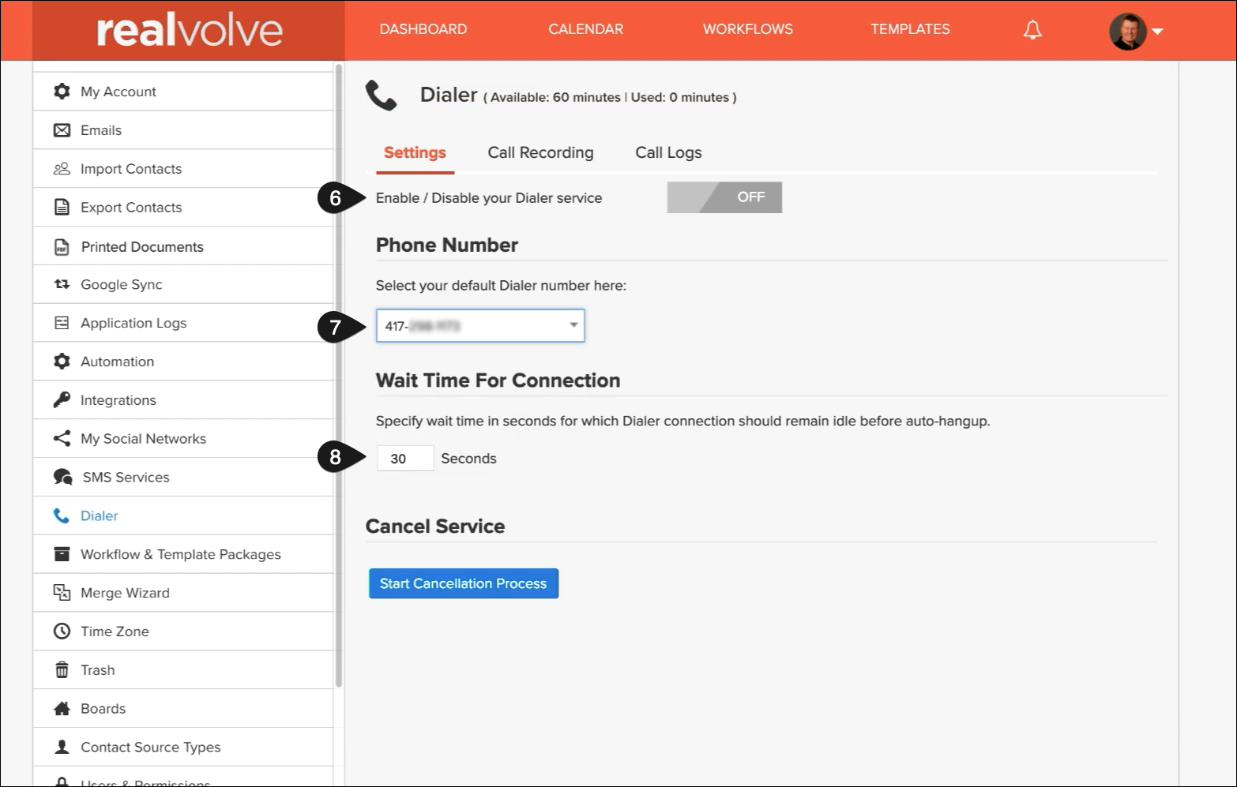This screenshot has width=1237, height=787.
Task: Click the My Social Networks share icon
Action: click(62, 439)
